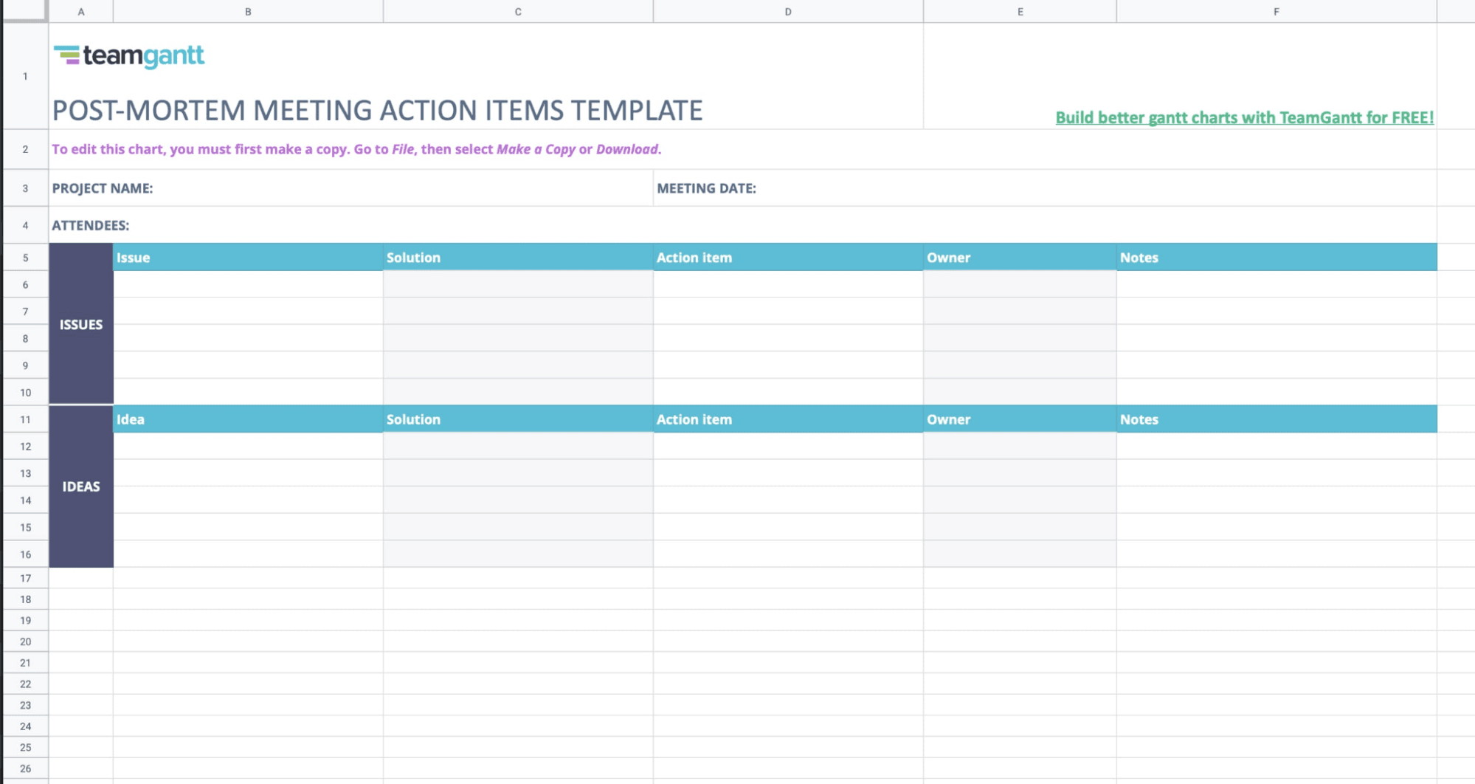Click the MEETING DATE cell
This screenshot has width=1475, height=784.
(706, 188)
